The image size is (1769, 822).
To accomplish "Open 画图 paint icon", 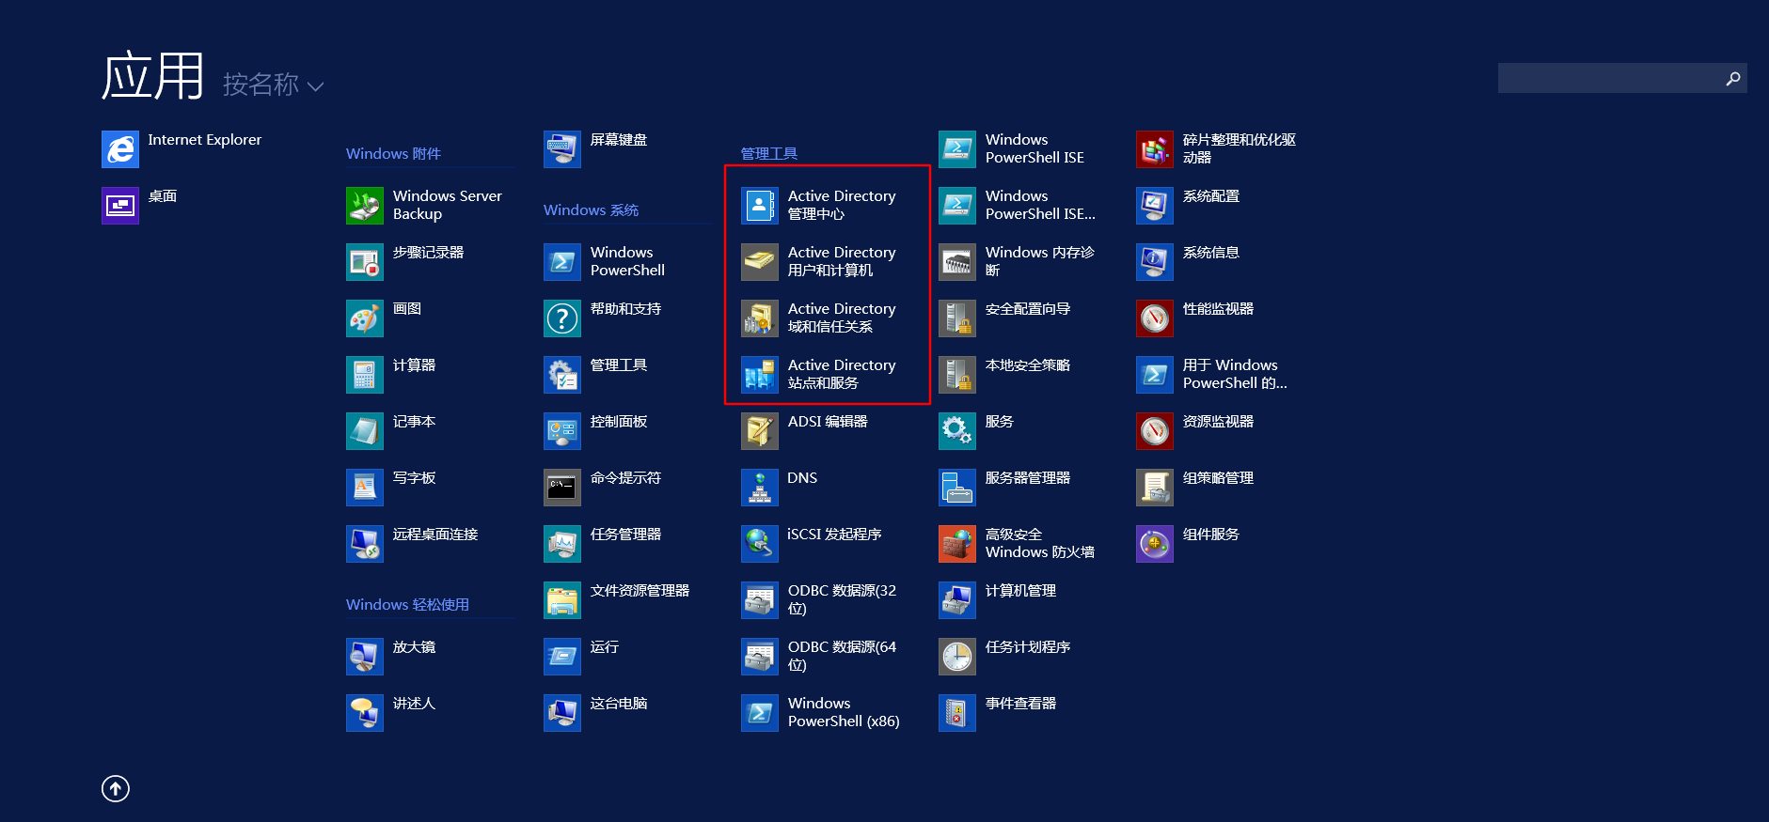I will [x=365, y=318].
